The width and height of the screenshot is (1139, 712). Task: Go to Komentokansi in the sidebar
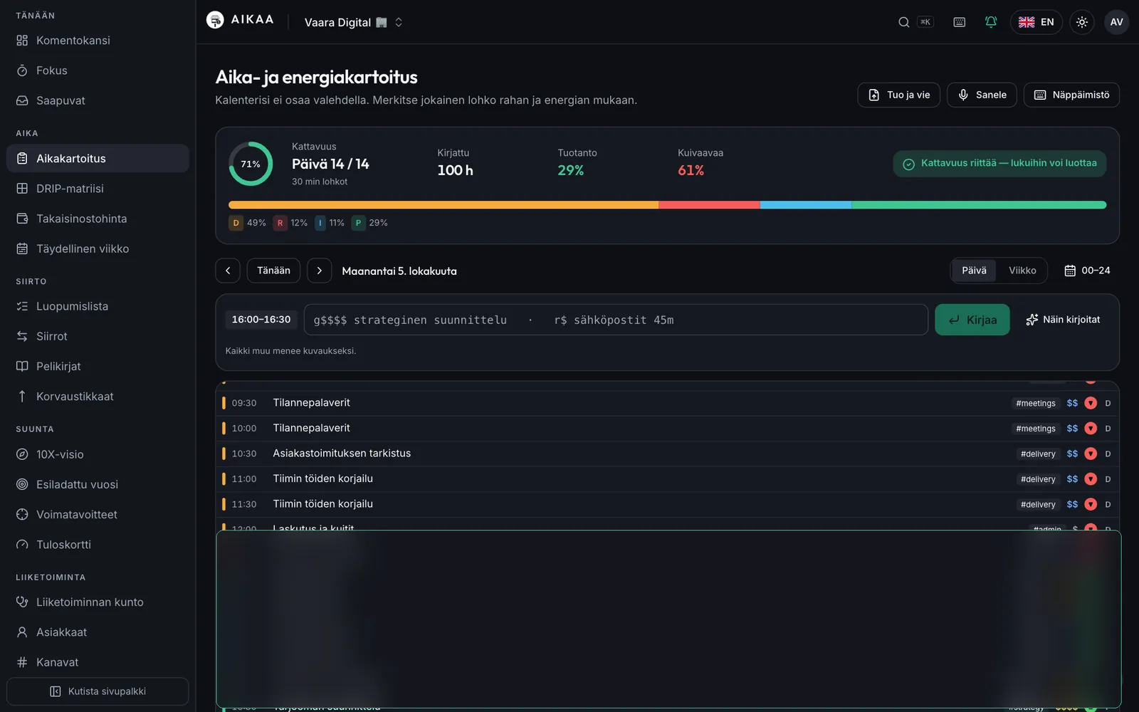98,41
